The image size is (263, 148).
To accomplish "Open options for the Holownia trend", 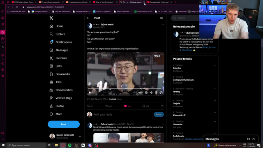I will point(215,122).
